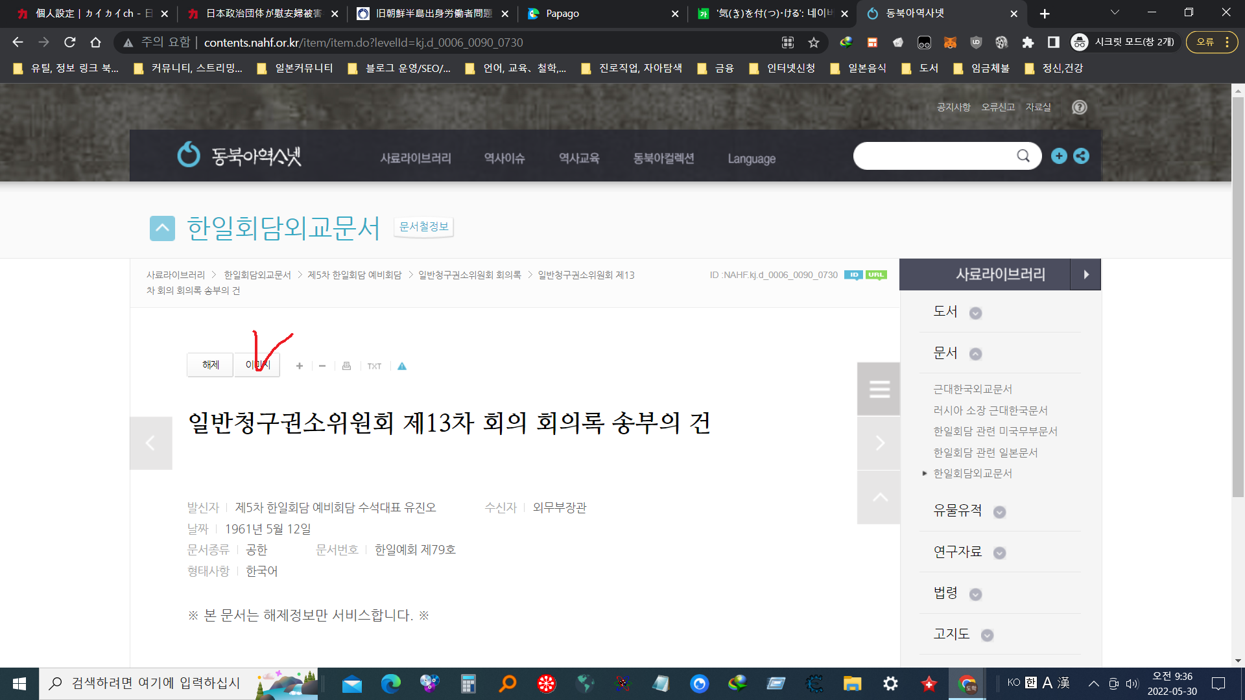Select the 해제 tab

(210, 365)
